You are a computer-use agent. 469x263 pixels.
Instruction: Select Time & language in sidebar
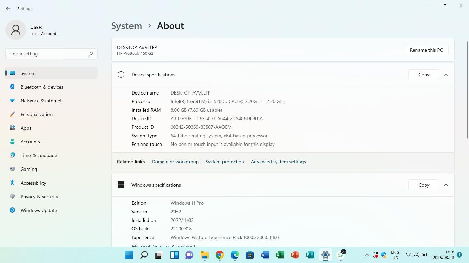click(x=38, y=155)
